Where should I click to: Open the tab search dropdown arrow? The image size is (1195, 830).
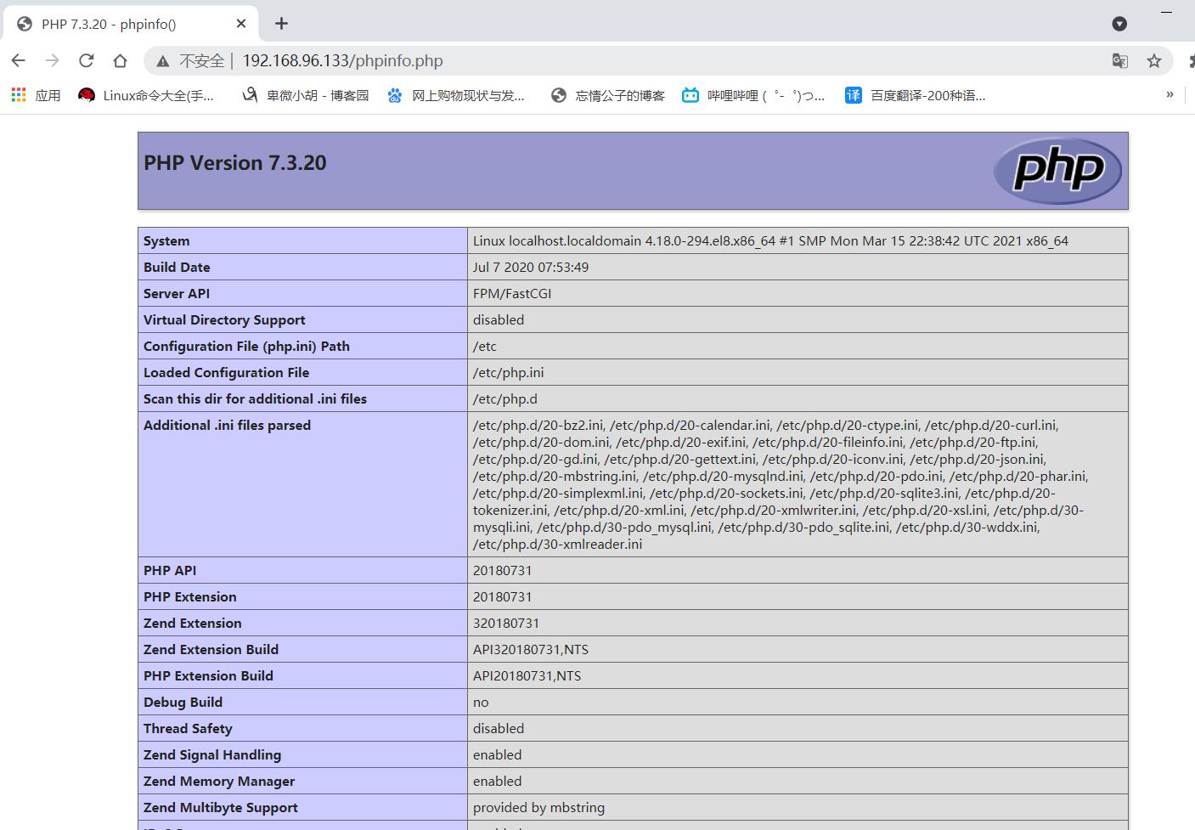point(1119,24)
